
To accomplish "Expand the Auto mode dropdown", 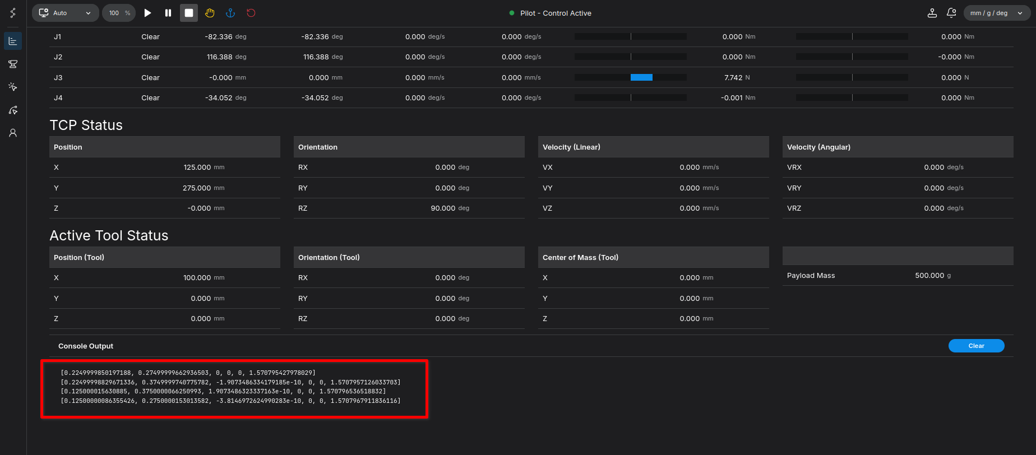I will tap(66, 13).
